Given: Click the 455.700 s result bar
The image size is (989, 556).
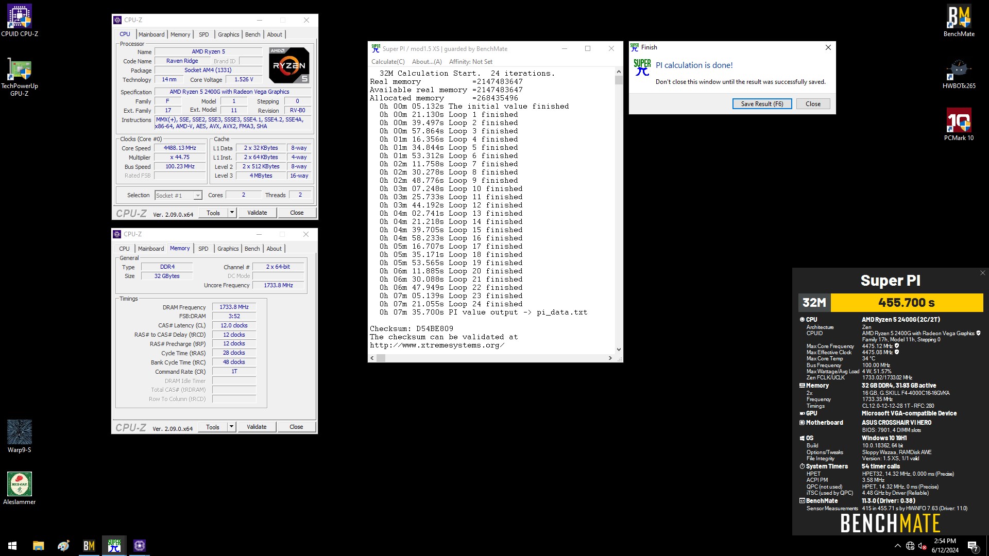Looking at the screenshot, I should (x=907, y=303).
